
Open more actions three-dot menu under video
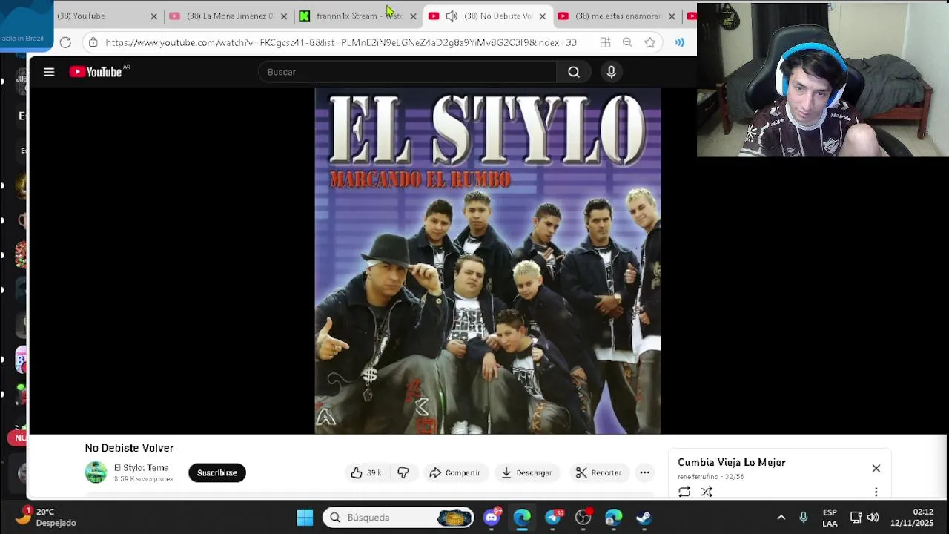[645, 472]
